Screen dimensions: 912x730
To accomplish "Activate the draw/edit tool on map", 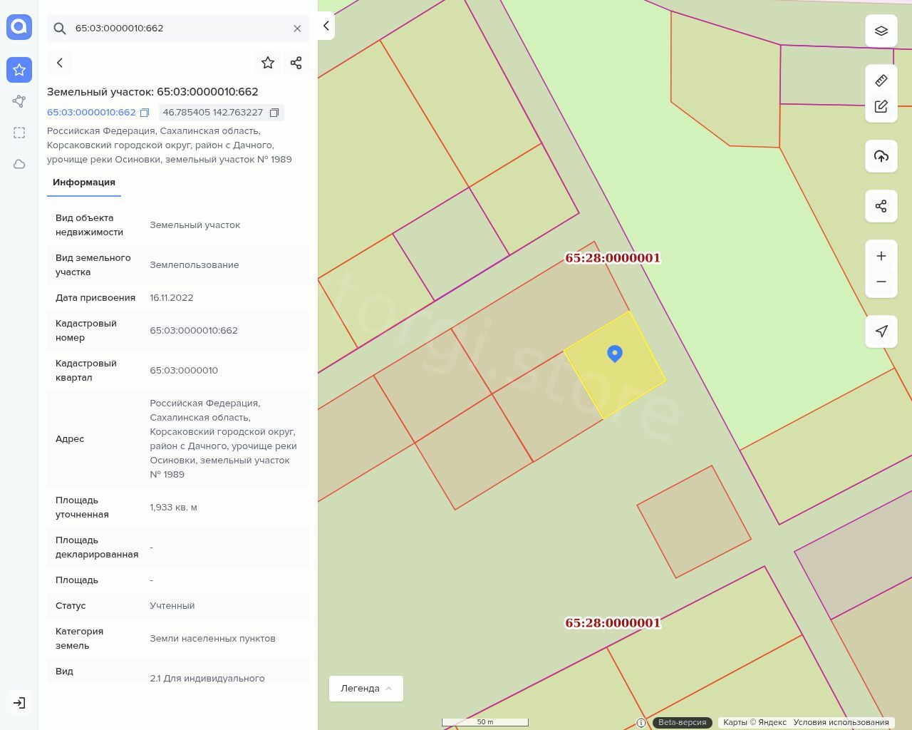I will [881, 106].
